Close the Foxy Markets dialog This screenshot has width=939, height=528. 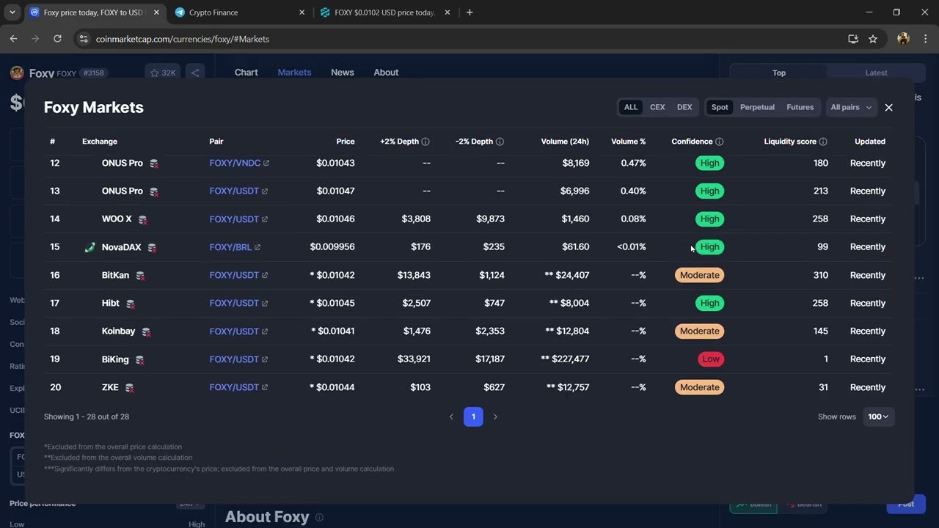[x=888, y=107]
